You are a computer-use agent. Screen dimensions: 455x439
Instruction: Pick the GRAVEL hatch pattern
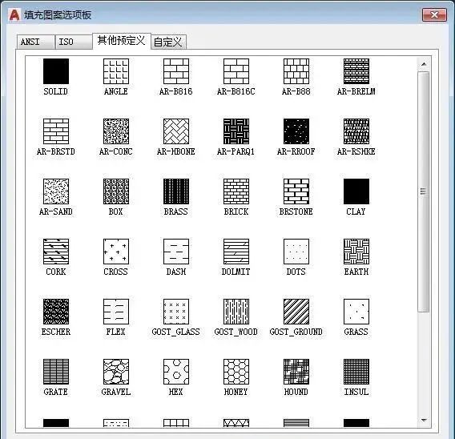pyautogui.click(x=116, y=372)
